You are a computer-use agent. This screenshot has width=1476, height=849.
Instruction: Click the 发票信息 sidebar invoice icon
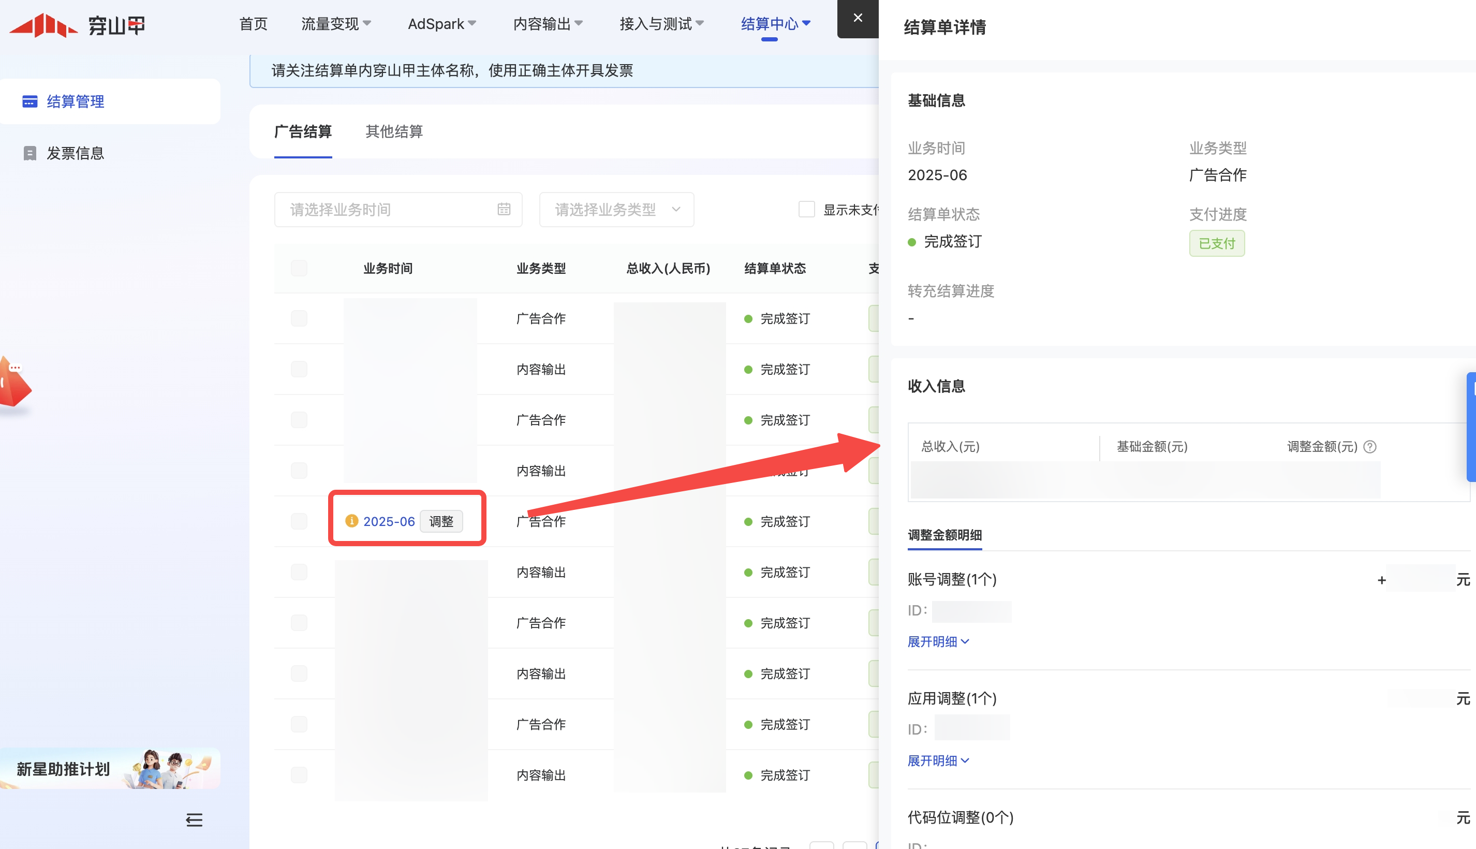[29, 153]
